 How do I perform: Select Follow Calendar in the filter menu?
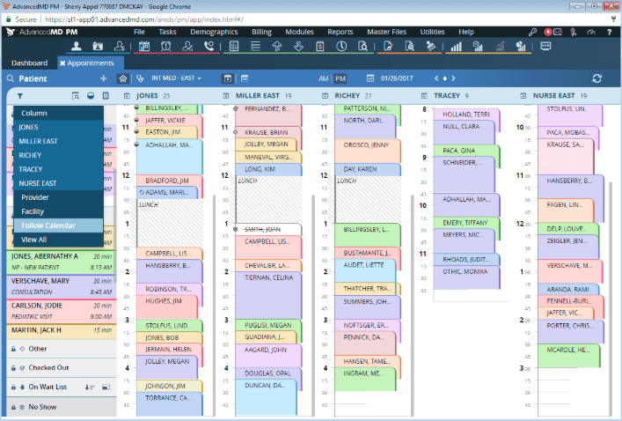(48, 225)
